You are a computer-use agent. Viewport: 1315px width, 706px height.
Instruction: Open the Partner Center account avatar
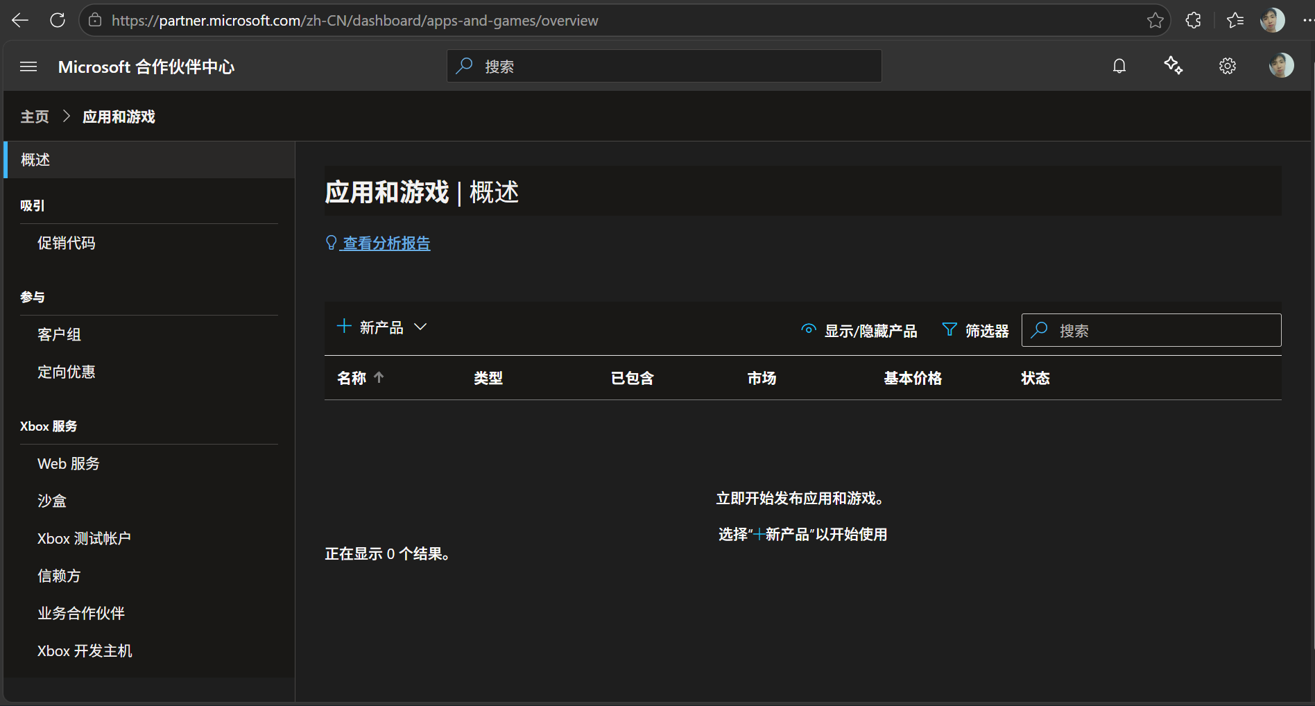1281,66
